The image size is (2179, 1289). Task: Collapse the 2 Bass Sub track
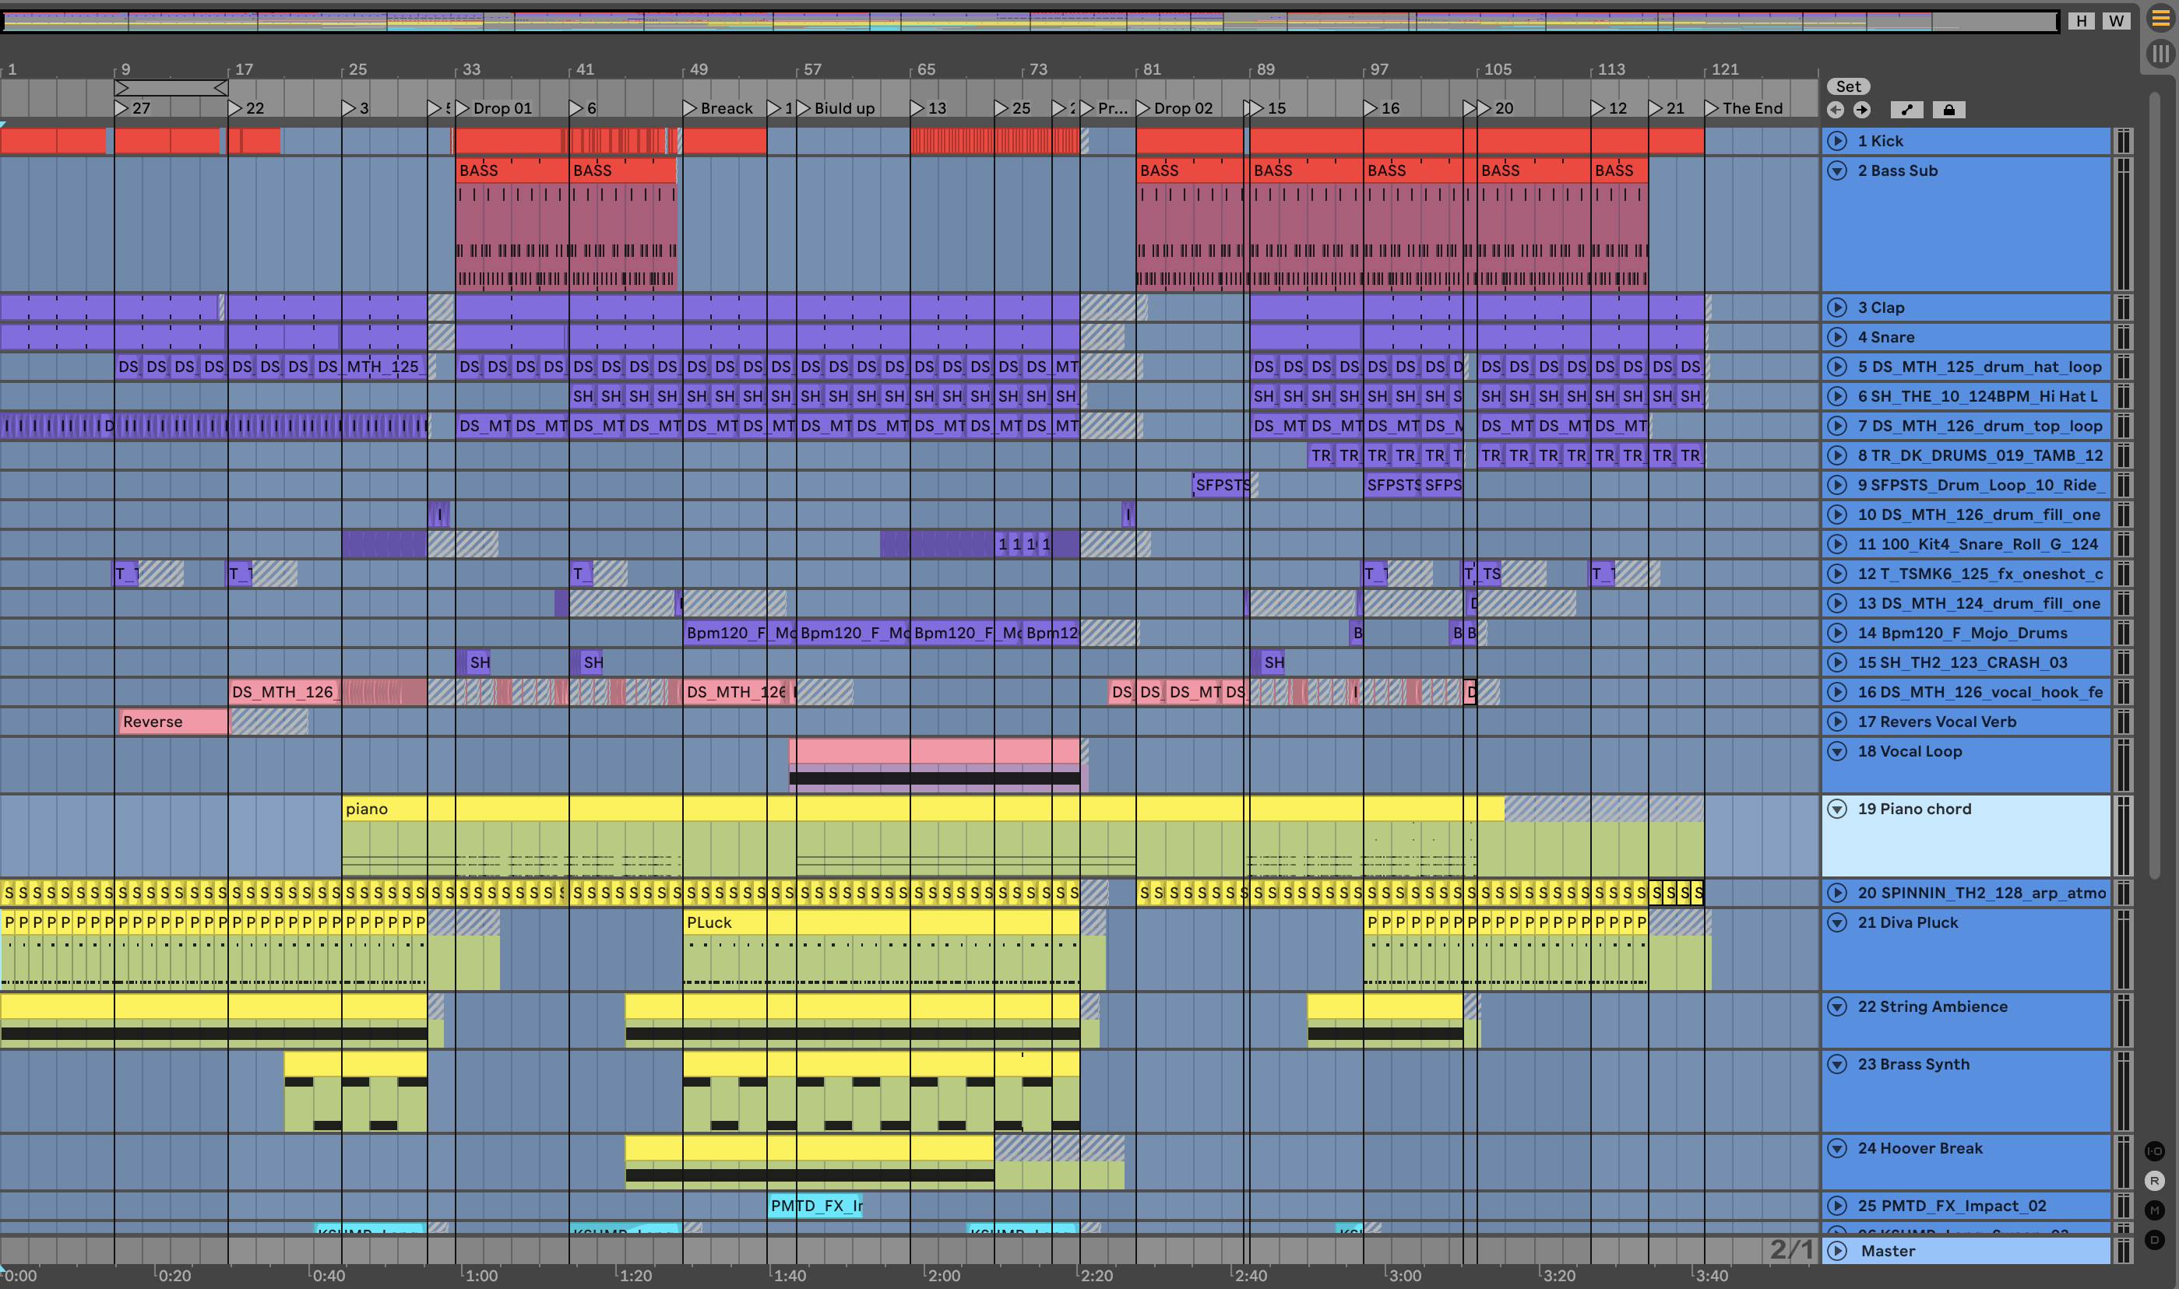pos(1836,170)
